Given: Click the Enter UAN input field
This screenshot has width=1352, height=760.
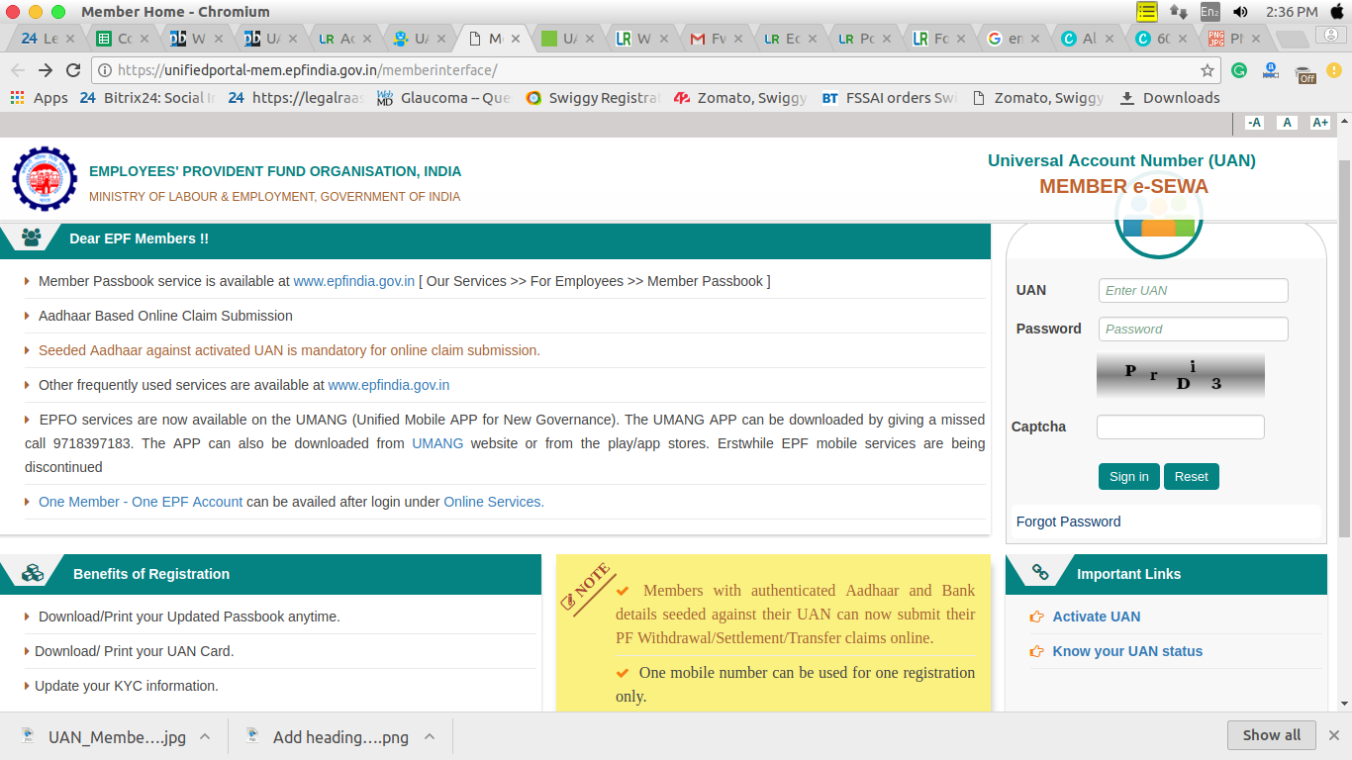Looking at the screenshot, I should (x=1193, y=290).
